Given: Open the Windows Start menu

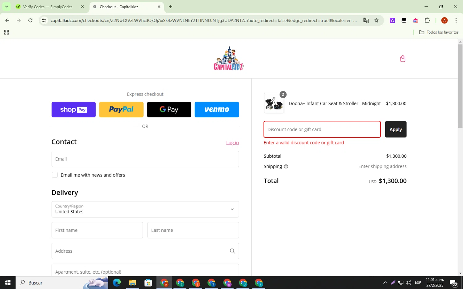Looking at the screenshot, I should coord(8,283).
